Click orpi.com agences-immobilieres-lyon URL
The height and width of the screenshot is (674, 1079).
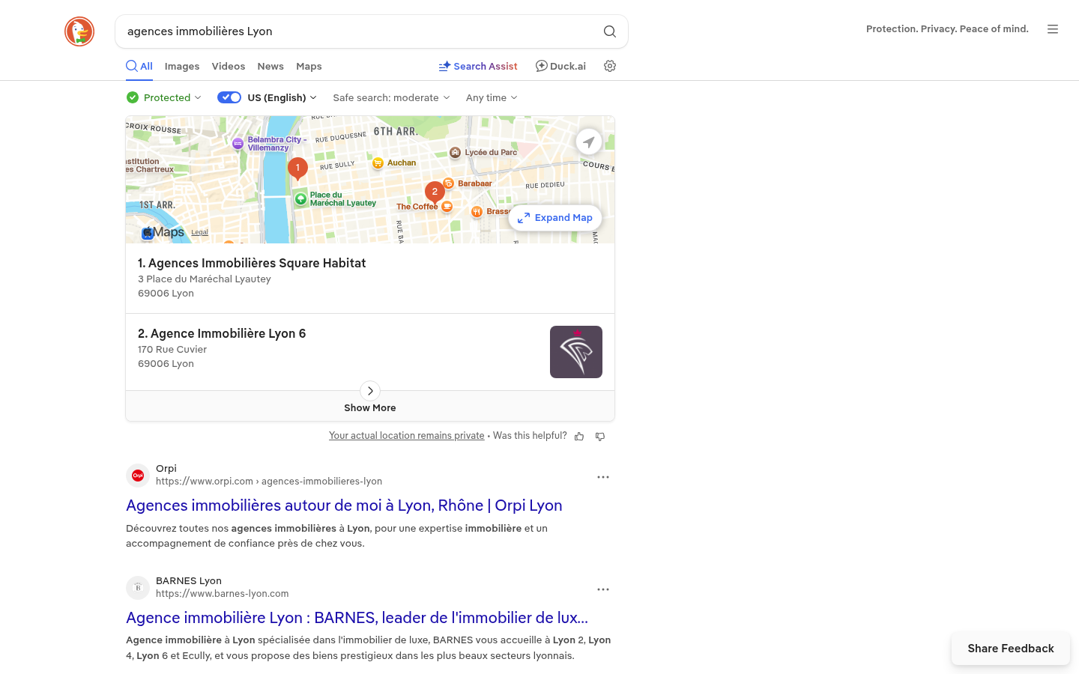coord(269,481)
